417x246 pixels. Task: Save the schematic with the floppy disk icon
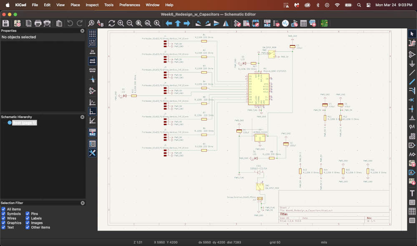pos(5,23)
